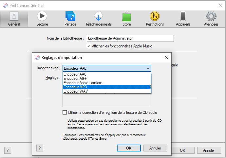Close the Réglages d'importation dialog
The height and width of the screenshot is (158, 226).
coord(166,57)
